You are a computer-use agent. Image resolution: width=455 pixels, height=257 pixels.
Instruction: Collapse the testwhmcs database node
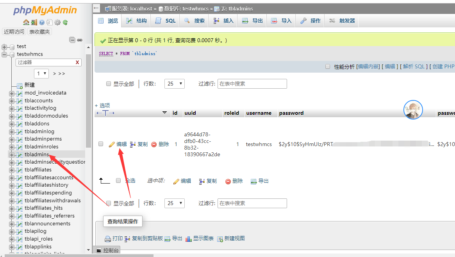[x=4, y=55]
